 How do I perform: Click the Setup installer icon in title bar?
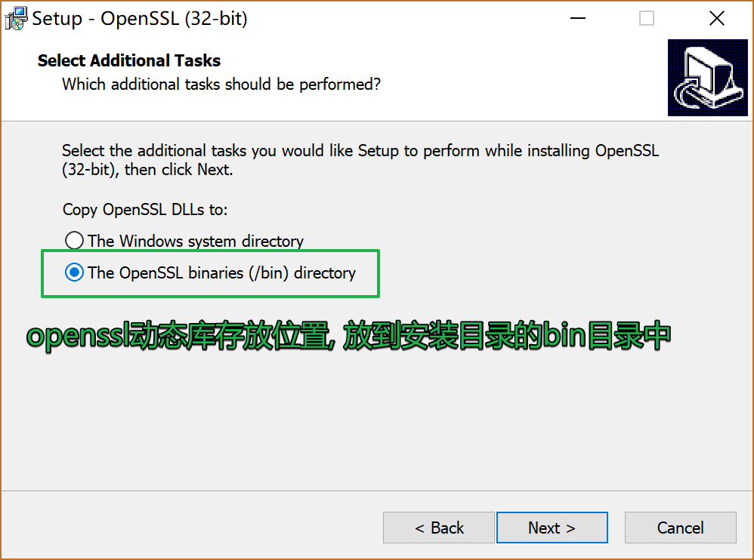click(x=16, y=19)
